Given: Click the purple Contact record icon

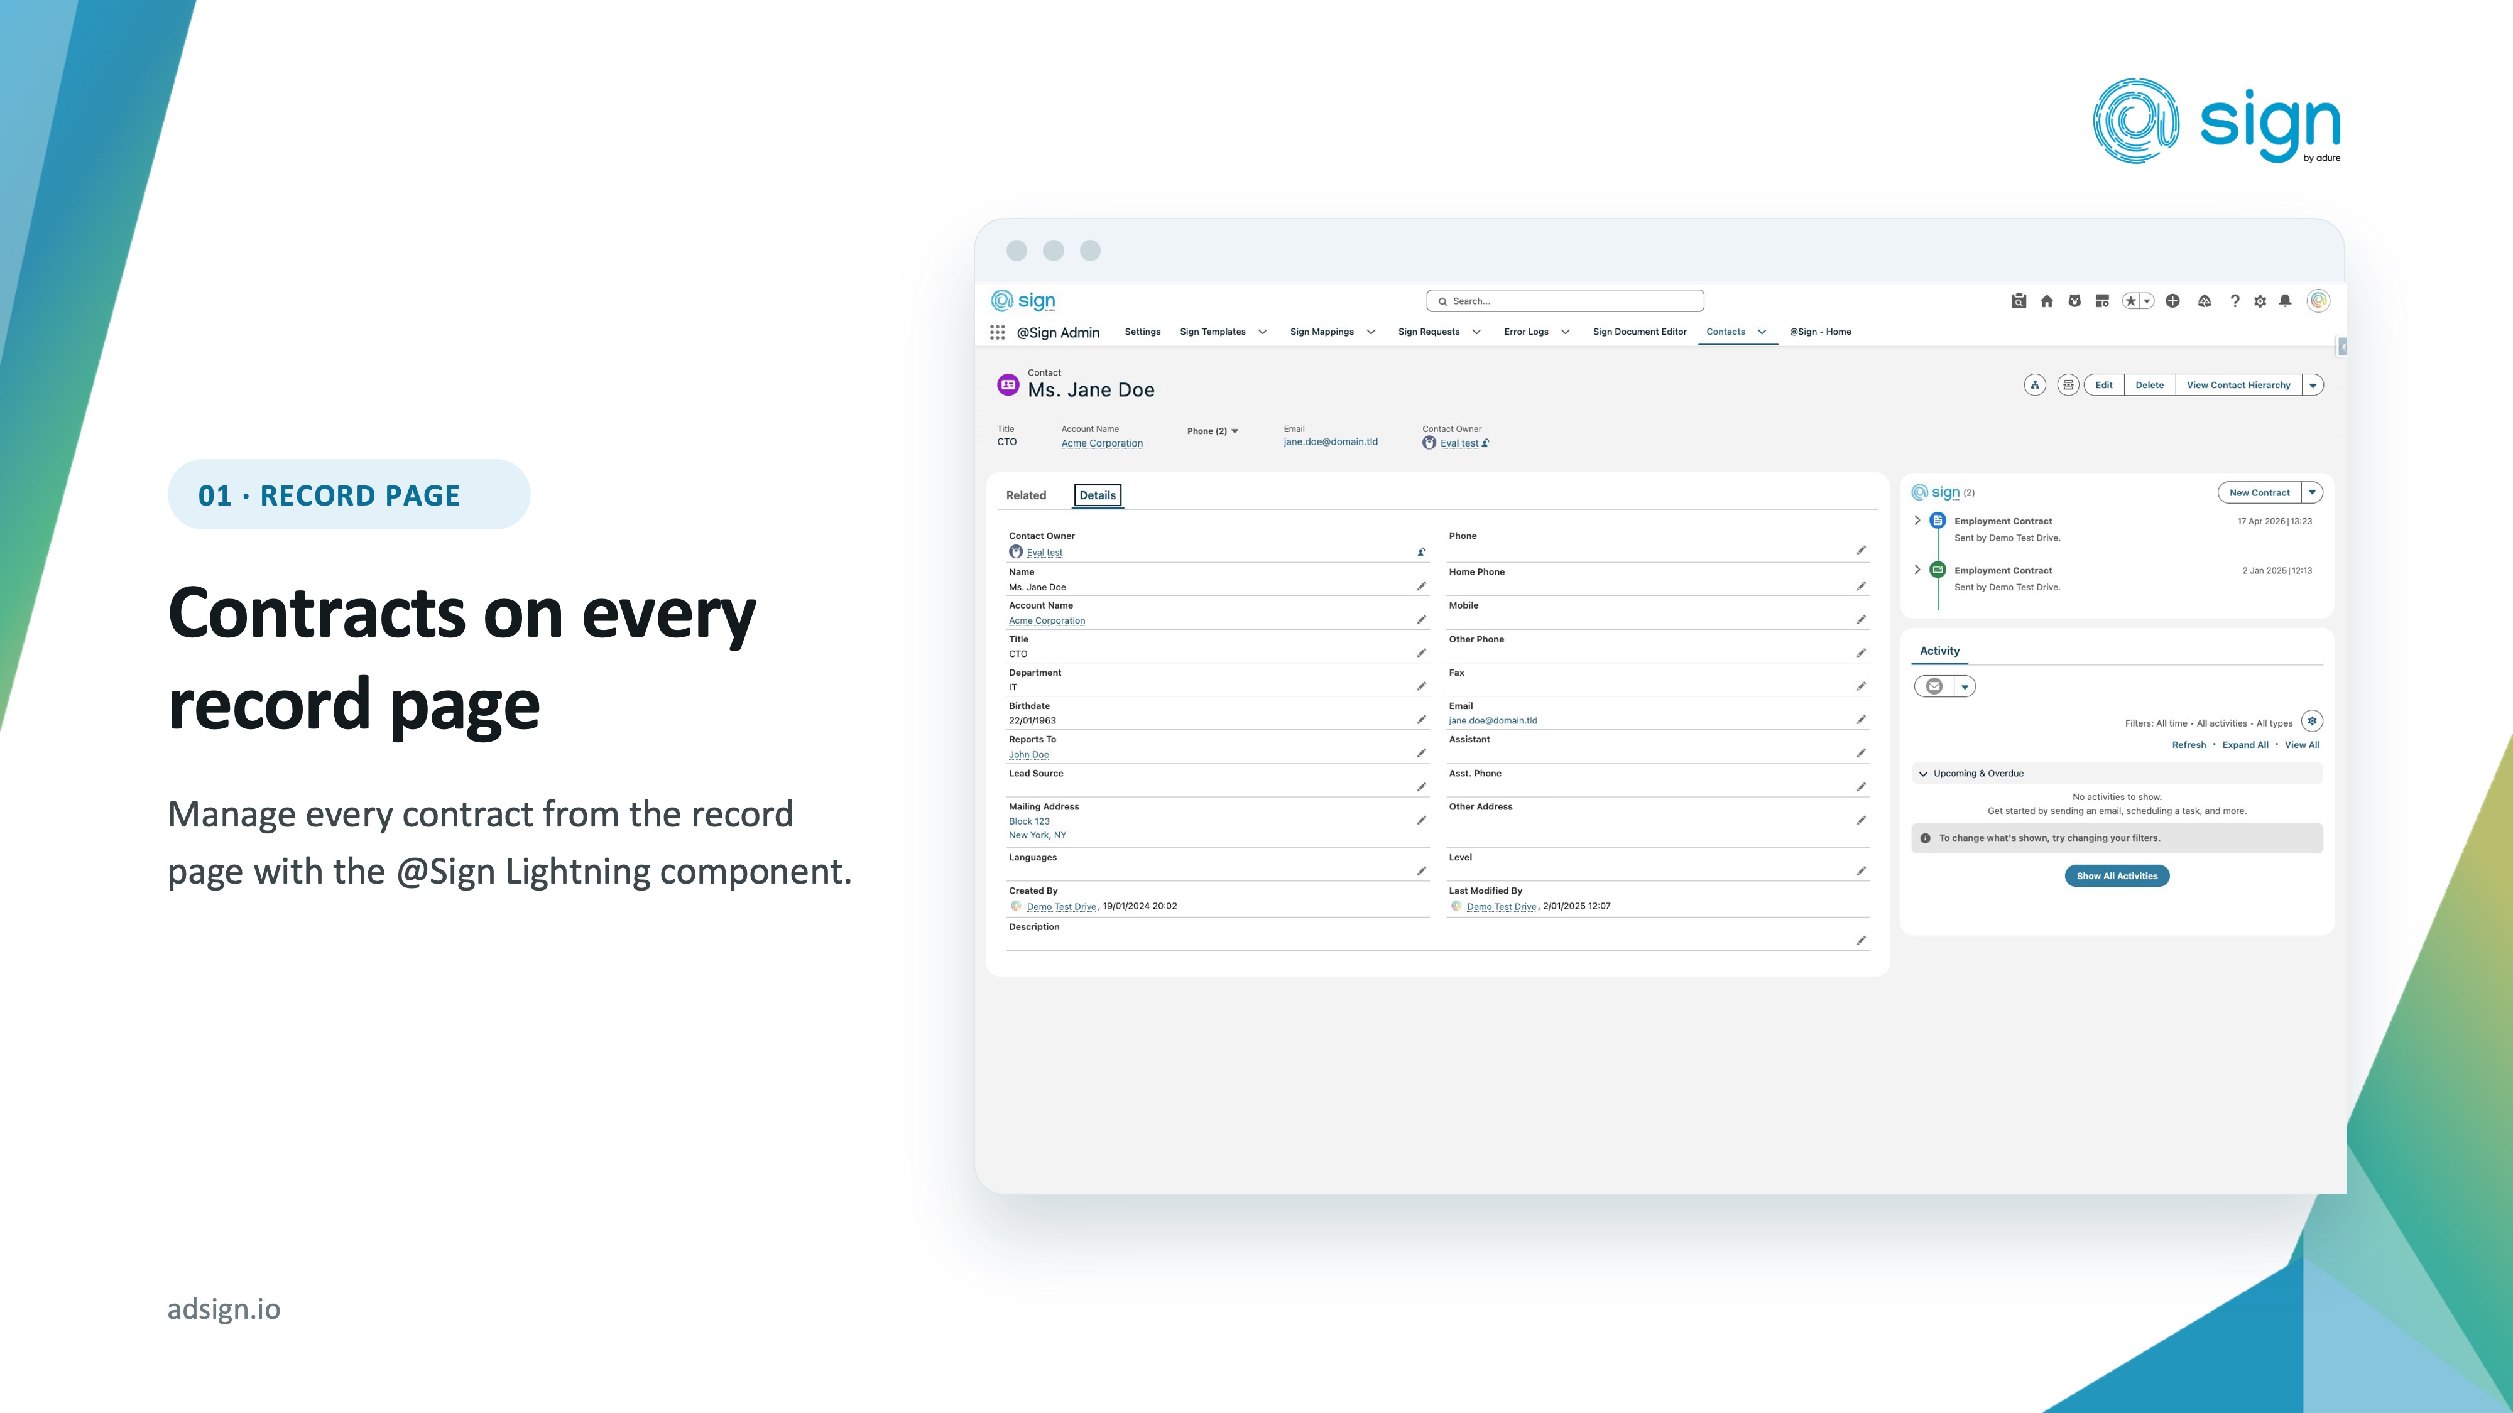Looking at the screenshot, I should pos(1008,385).
